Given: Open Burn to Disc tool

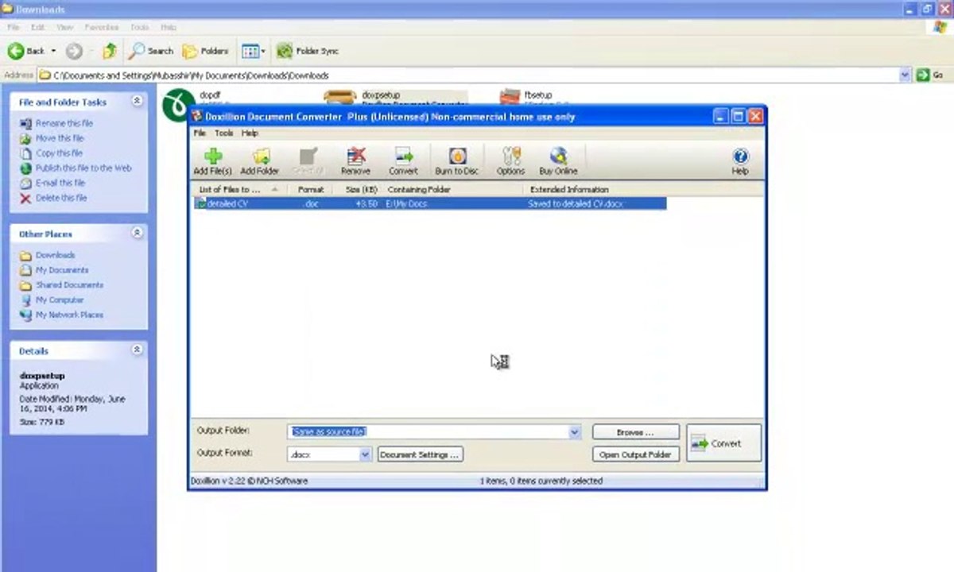Looking at the screenshot, I should (456, 161).
